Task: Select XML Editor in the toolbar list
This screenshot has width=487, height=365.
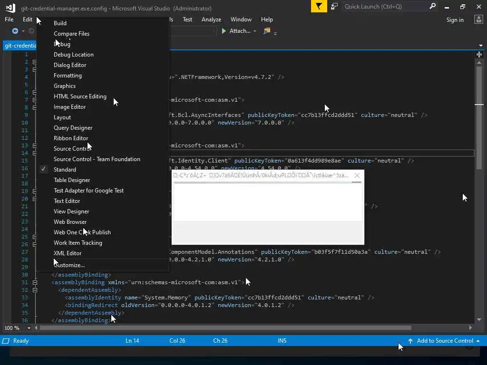Action: click(103, 253)
